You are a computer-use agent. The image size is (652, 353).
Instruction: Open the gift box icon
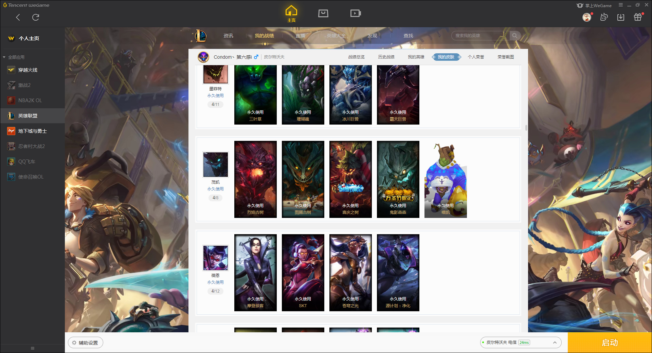point(638,17)
